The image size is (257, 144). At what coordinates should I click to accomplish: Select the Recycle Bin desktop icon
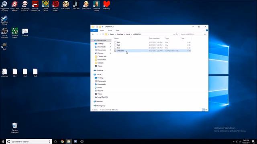tap(15, 128)
